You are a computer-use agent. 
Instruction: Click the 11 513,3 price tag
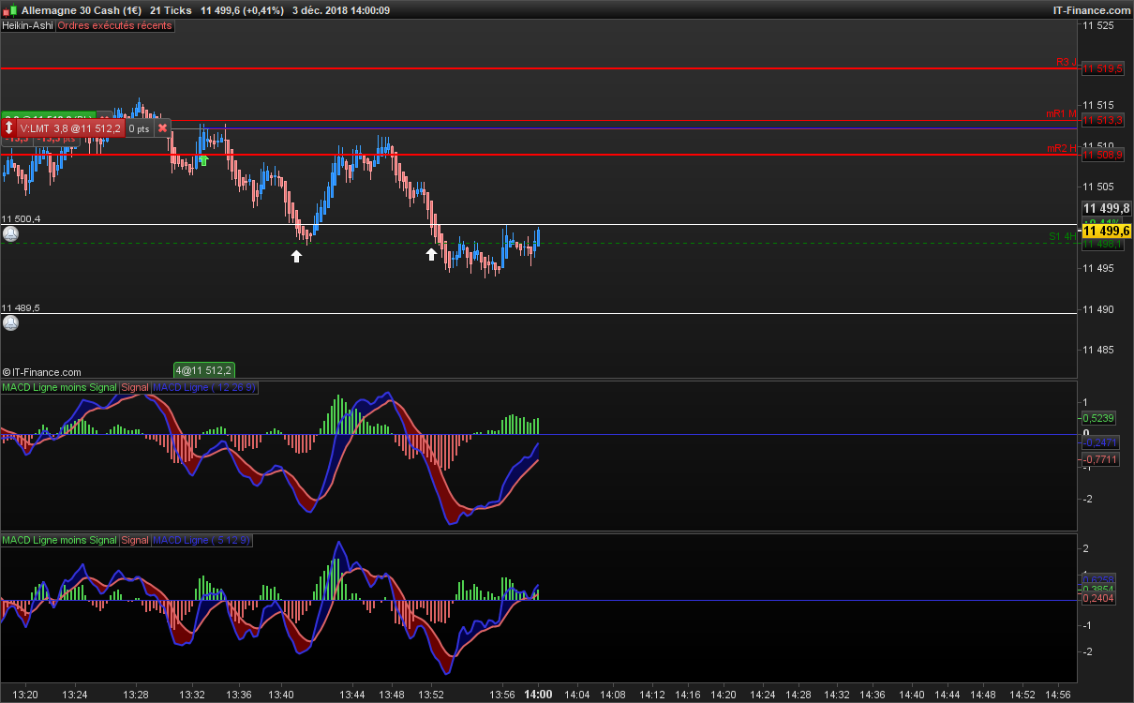[x=1103, y=120]
